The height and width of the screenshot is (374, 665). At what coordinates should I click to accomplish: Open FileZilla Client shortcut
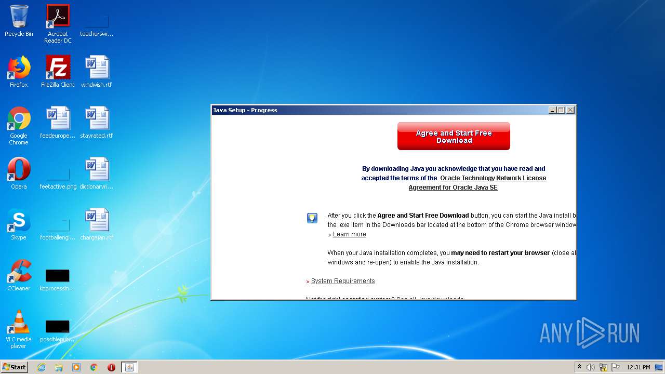(x=58, y=72)
